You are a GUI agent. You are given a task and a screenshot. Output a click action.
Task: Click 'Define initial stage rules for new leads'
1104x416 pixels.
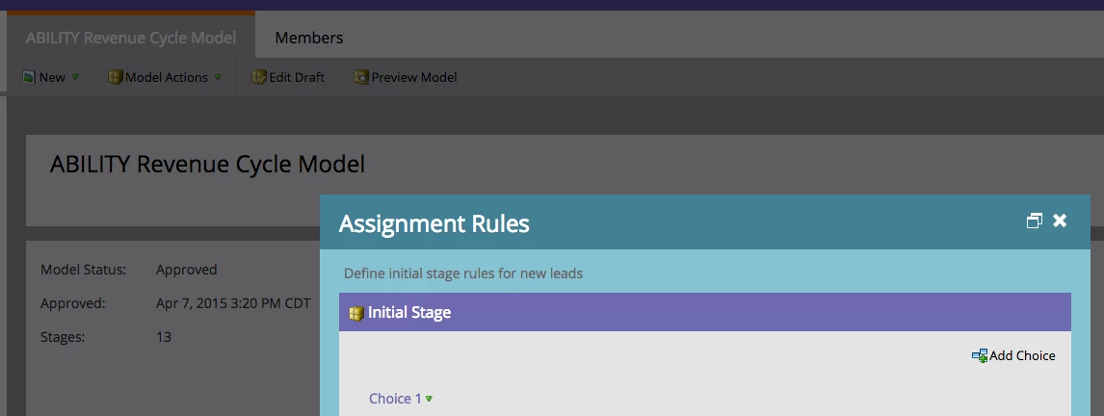coord(463,273)
